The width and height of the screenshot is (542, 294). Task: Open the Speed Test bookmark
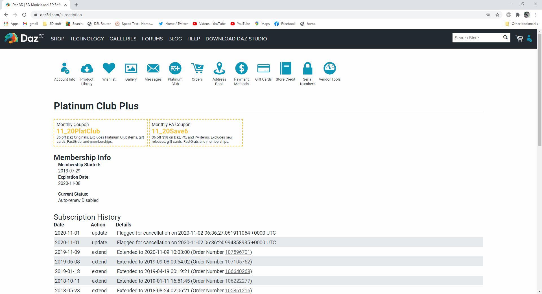tap(134, 24)
